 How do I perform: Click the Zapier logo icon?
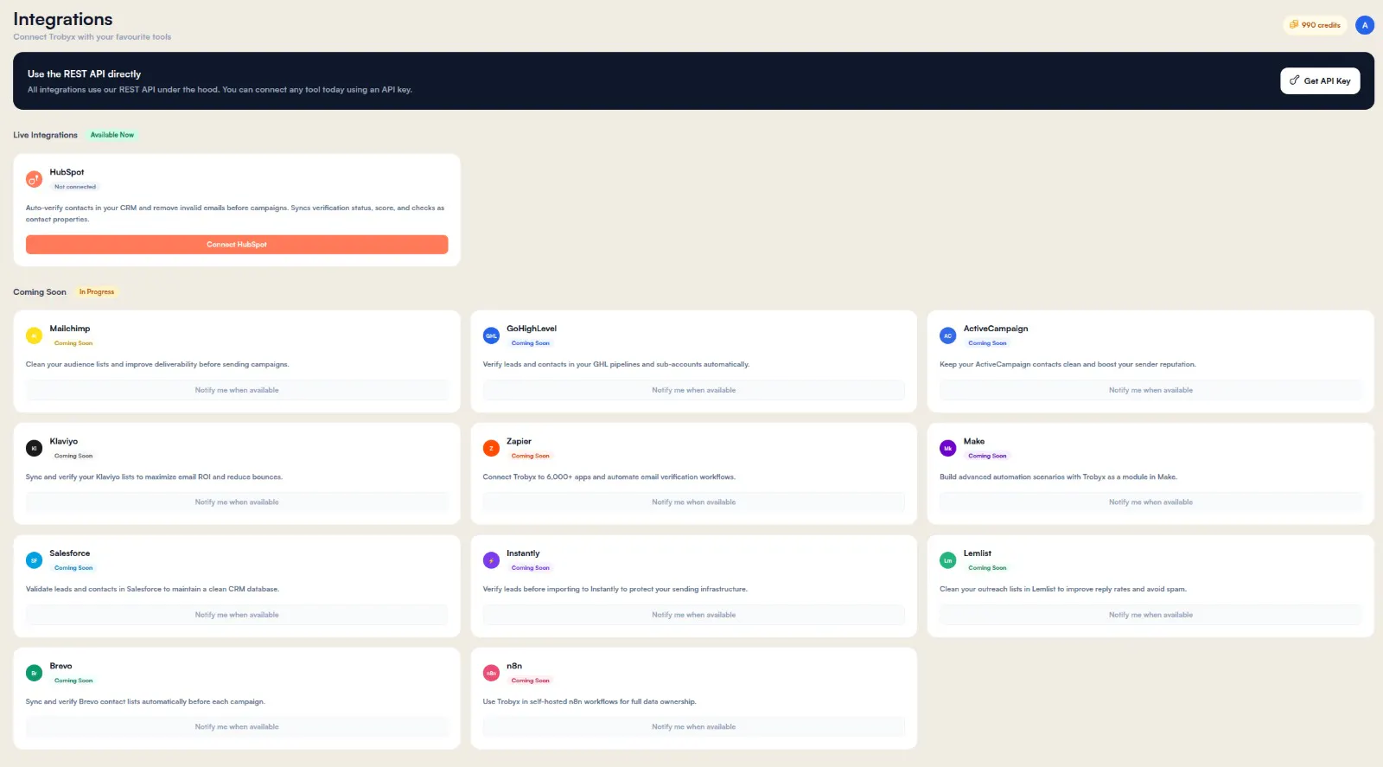point(491,448)
